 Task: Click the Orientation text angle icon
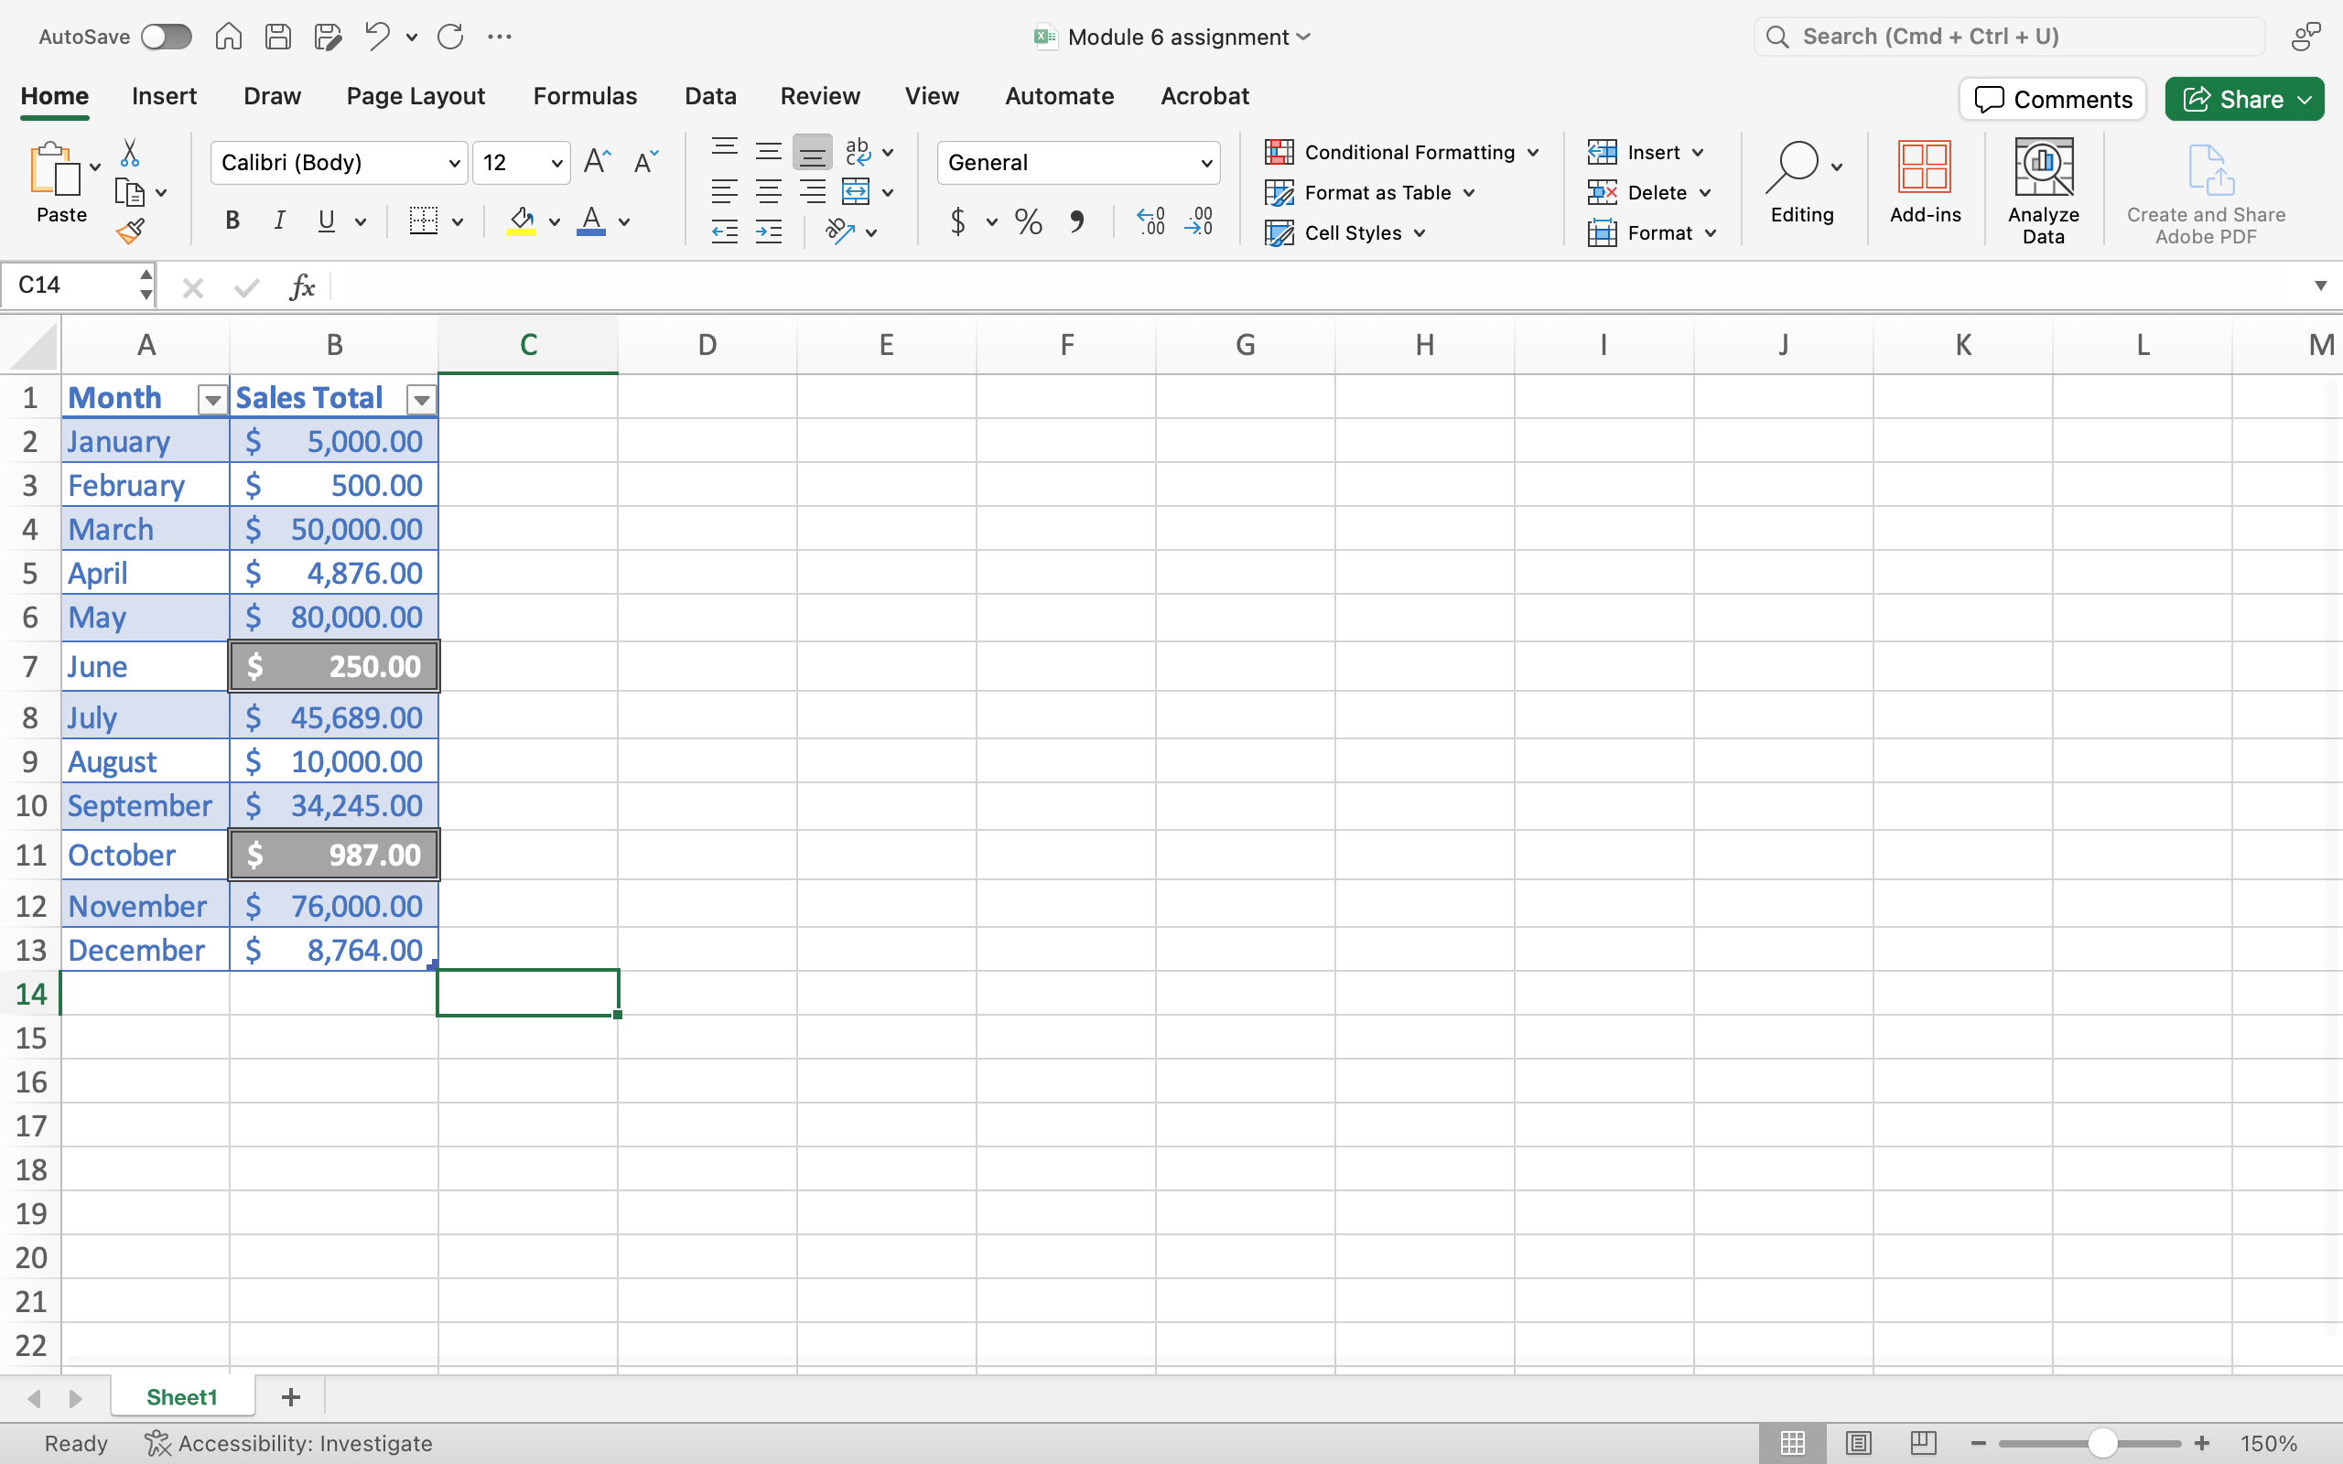pos(839,231)
